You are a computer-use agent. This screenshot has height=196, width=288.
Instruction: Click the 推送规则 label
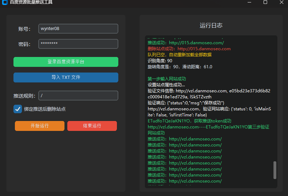(24, 96)
